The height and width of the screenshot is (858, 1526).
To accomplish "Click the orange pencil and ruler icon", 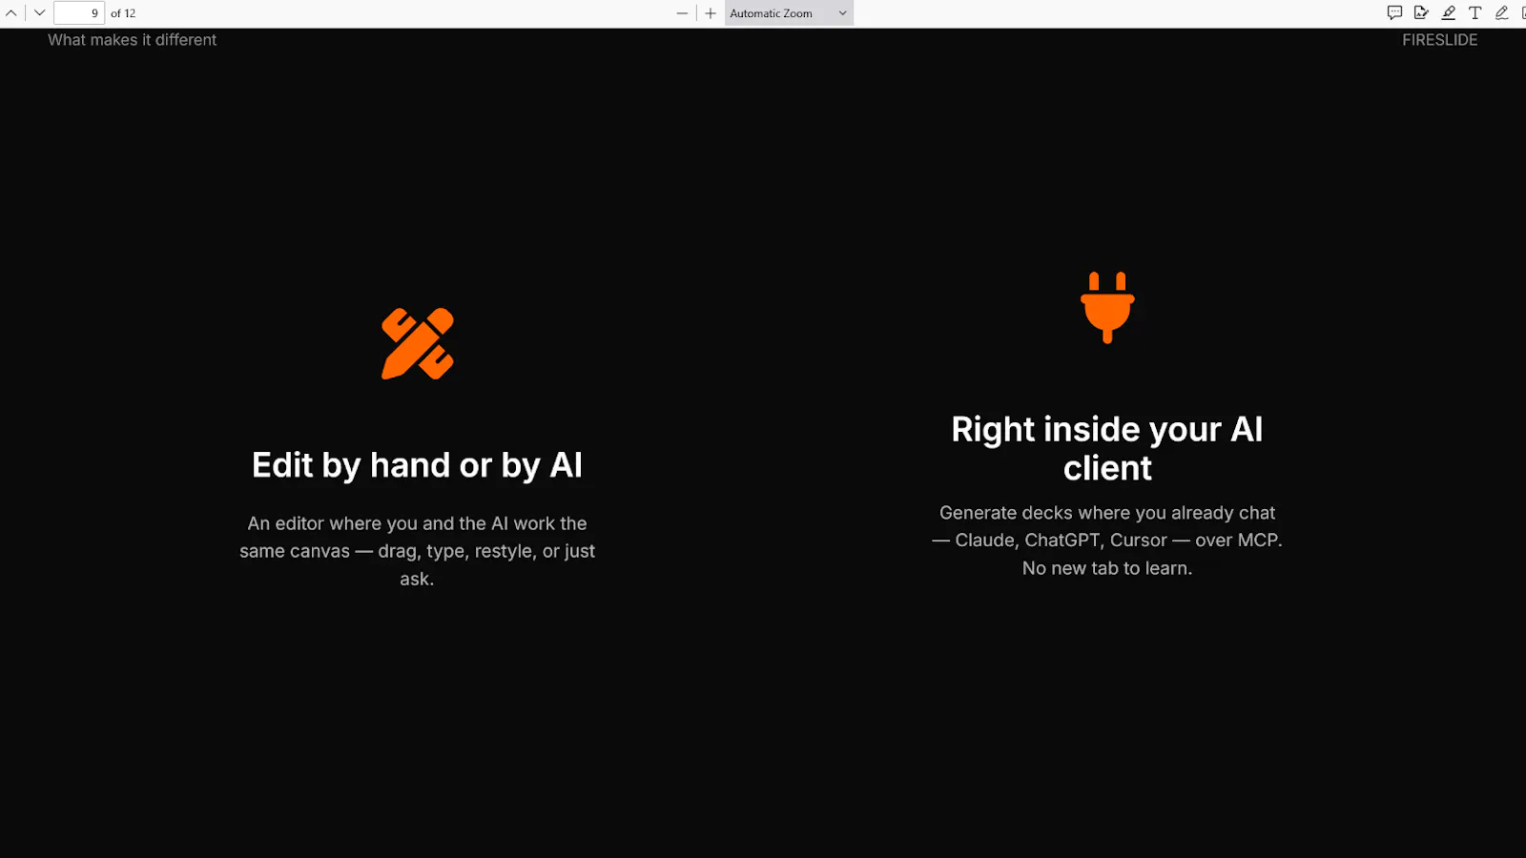I will coord(418,343).
